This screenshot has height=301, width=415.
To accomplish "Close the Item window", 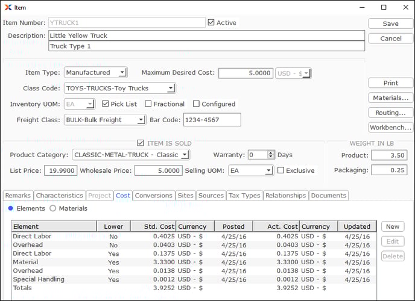I will click(x=406, y=7).
